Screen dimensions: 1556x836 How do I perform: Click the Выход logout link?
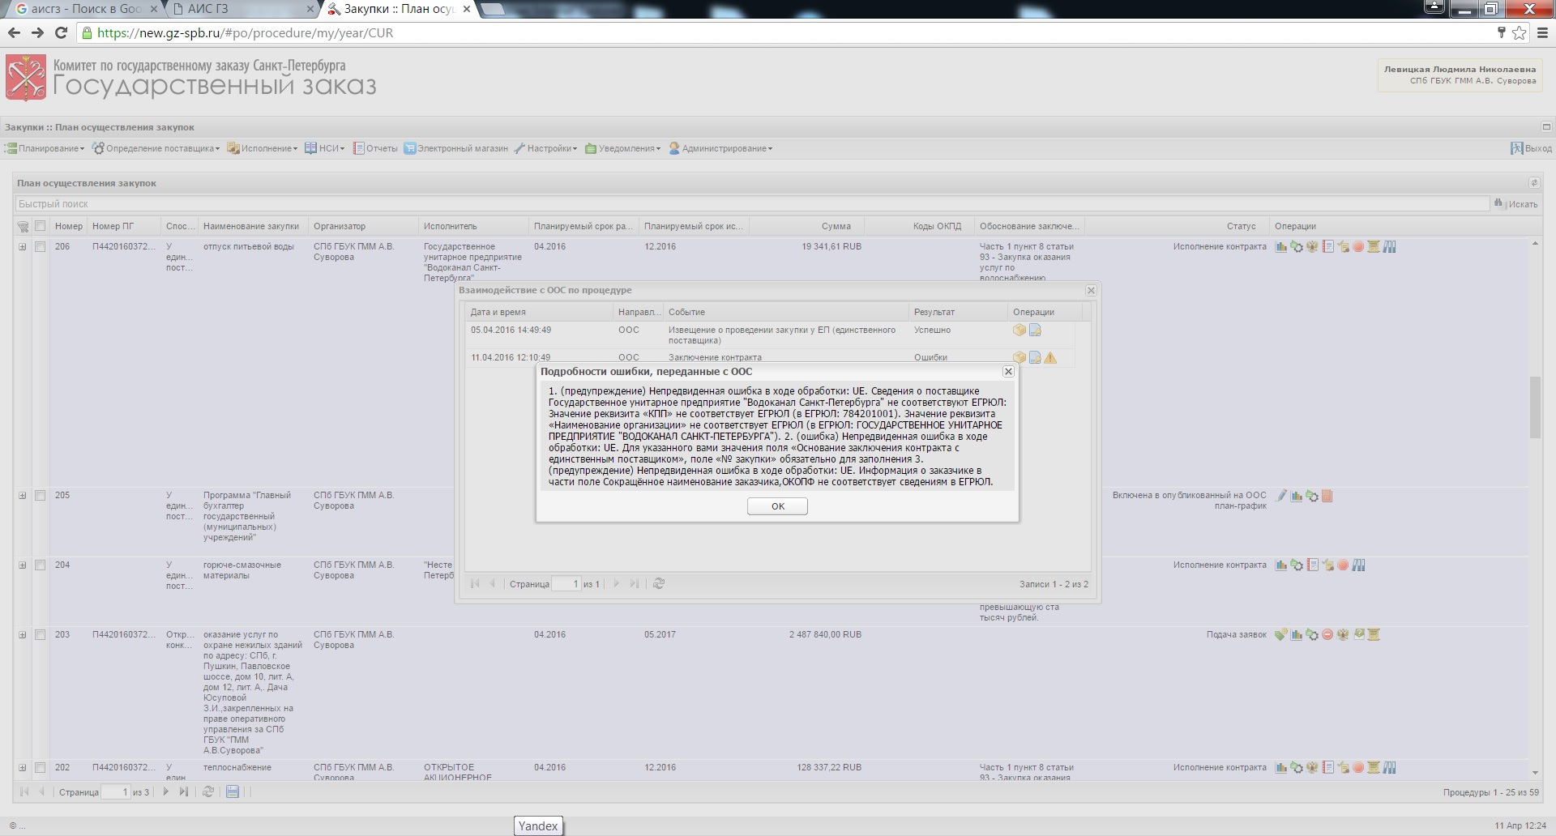(1532, 149)
